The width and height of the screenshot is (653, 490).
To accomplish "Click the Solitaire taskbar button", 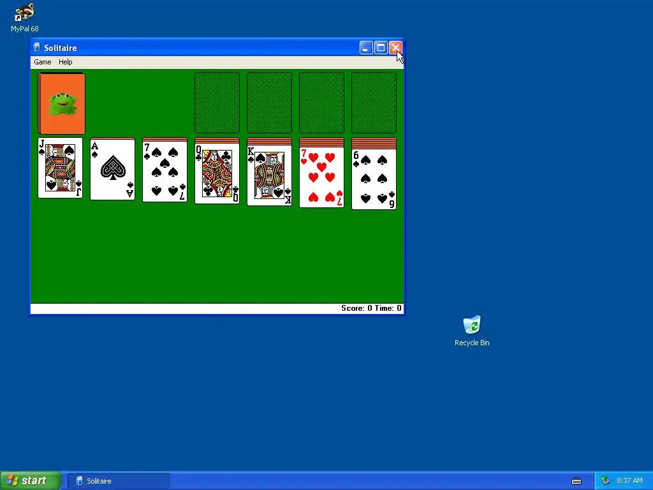I will coord(118,481).
